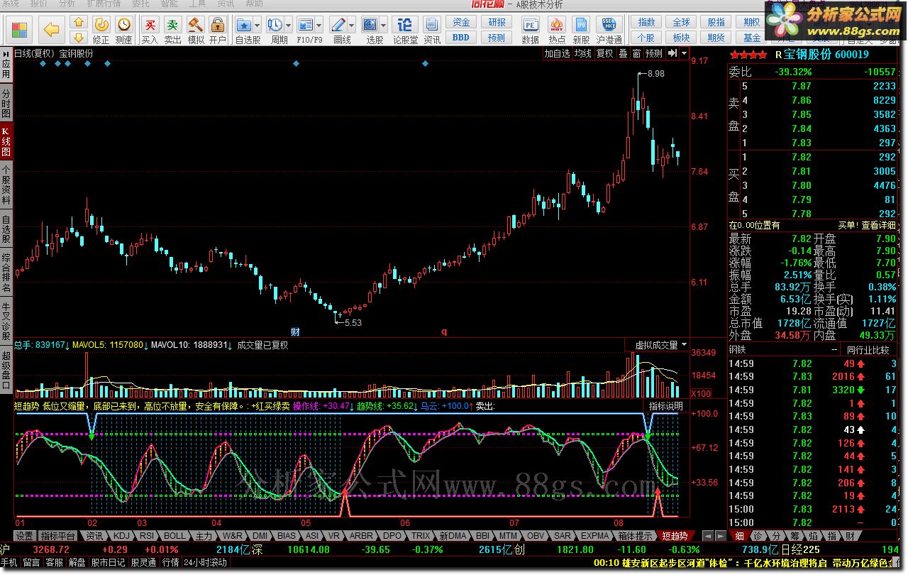
Task: Toggle the 分 breakdown view button
Action: click(775, 536)
